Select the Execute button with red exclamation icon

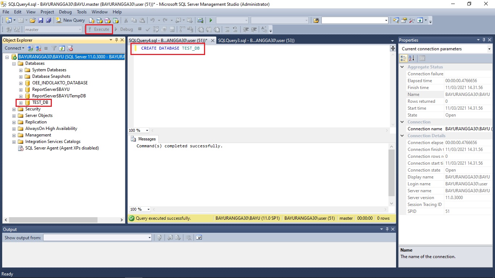tap(99, 29)
